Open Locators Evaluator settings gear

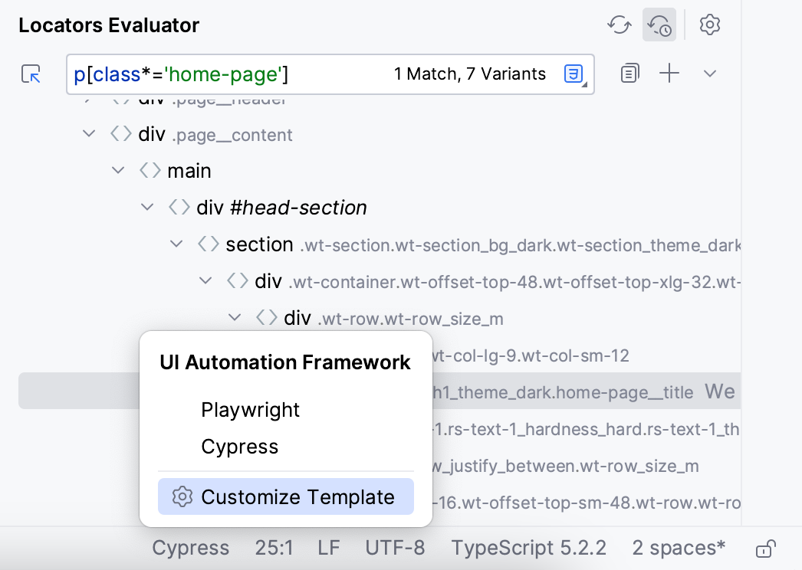click(x=710, y=25)
